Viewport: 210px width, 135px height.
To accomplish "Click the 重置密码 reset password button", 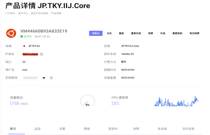I will (x=177, y=33).
